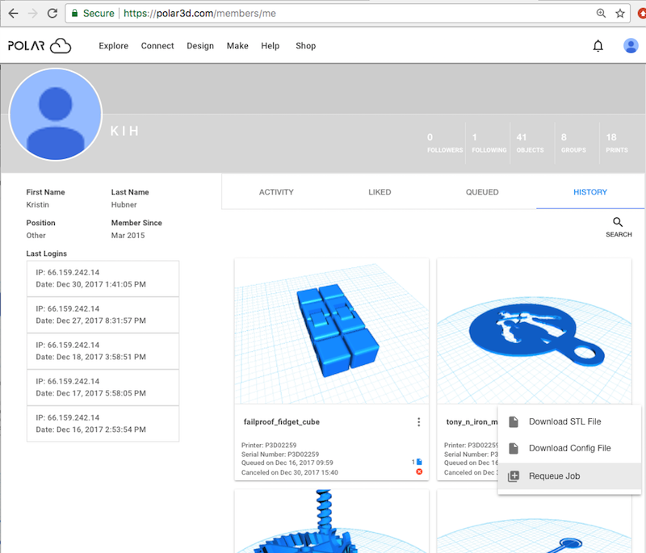Open the Design menu
Image resolution: width=646 pixels, height=553 pixels.
pyautogui.click(x=200, y=46)
